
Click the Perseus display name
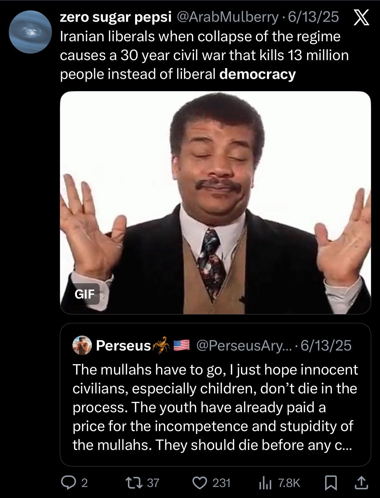click(x=123, y=345)
